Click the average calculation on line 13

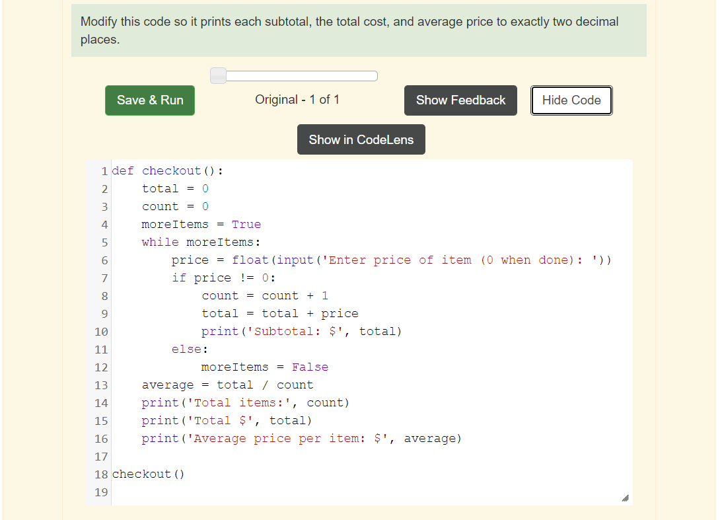pyautogui.click(x=227, y=385)
